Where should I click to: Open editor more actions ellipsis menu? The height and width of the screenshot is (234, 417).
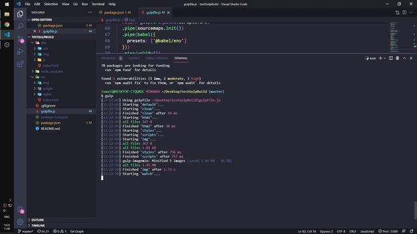click(411, 12)
